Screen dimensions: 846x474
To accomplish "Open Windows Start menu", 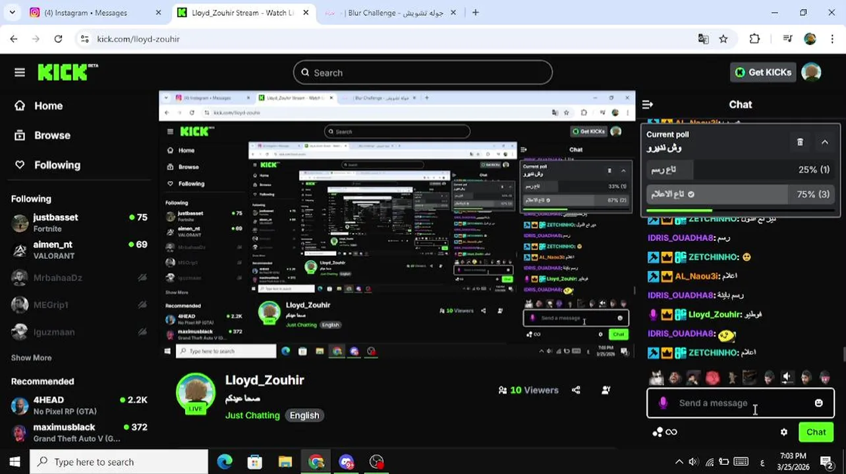I will pos(14,461).
